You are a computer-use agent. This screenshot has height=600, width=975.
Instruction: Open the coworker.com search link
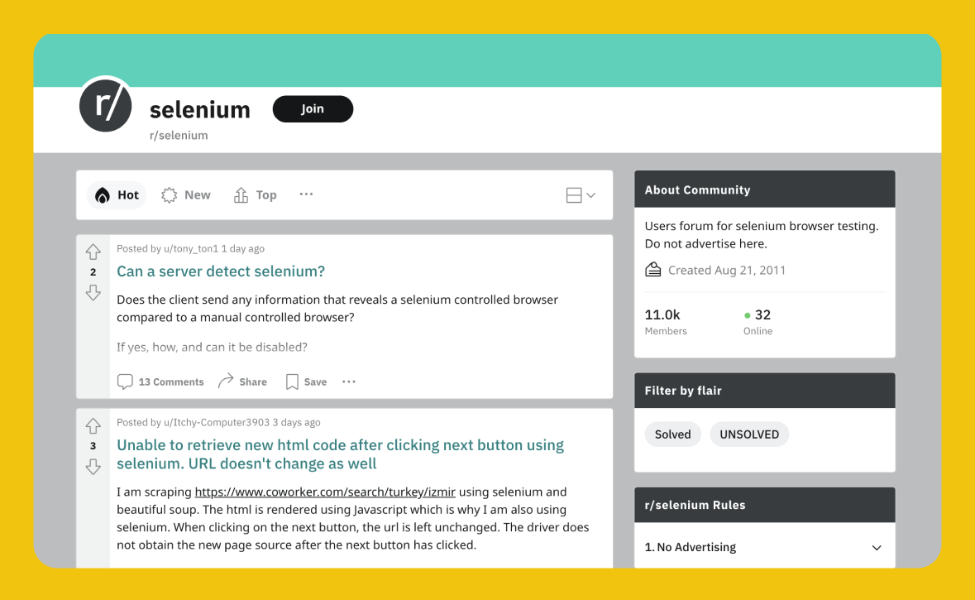click(x=324, y=492)
